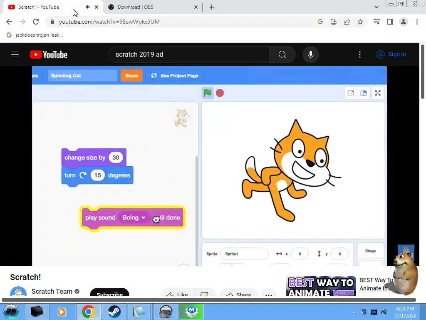Bookmark this page with the star icon

[x=360, y=22]
